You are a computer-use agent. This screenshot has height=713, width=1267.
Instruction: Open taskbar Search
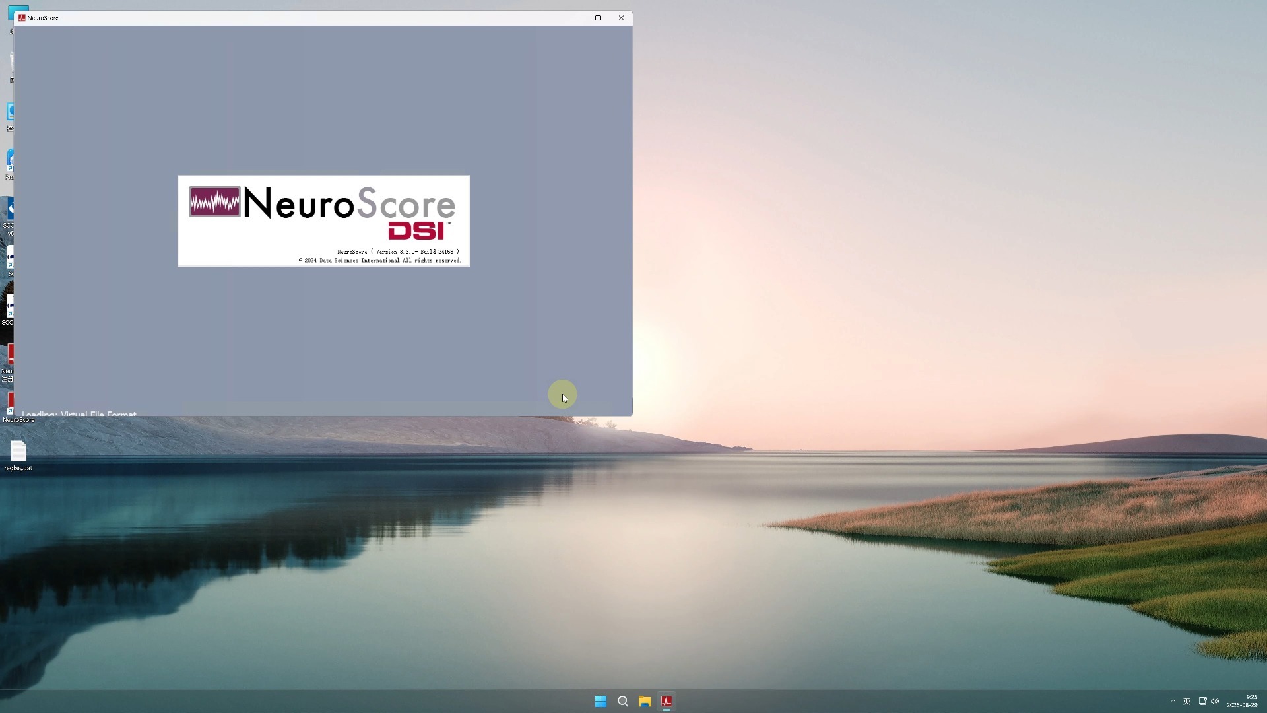click(x=623, y=701)
